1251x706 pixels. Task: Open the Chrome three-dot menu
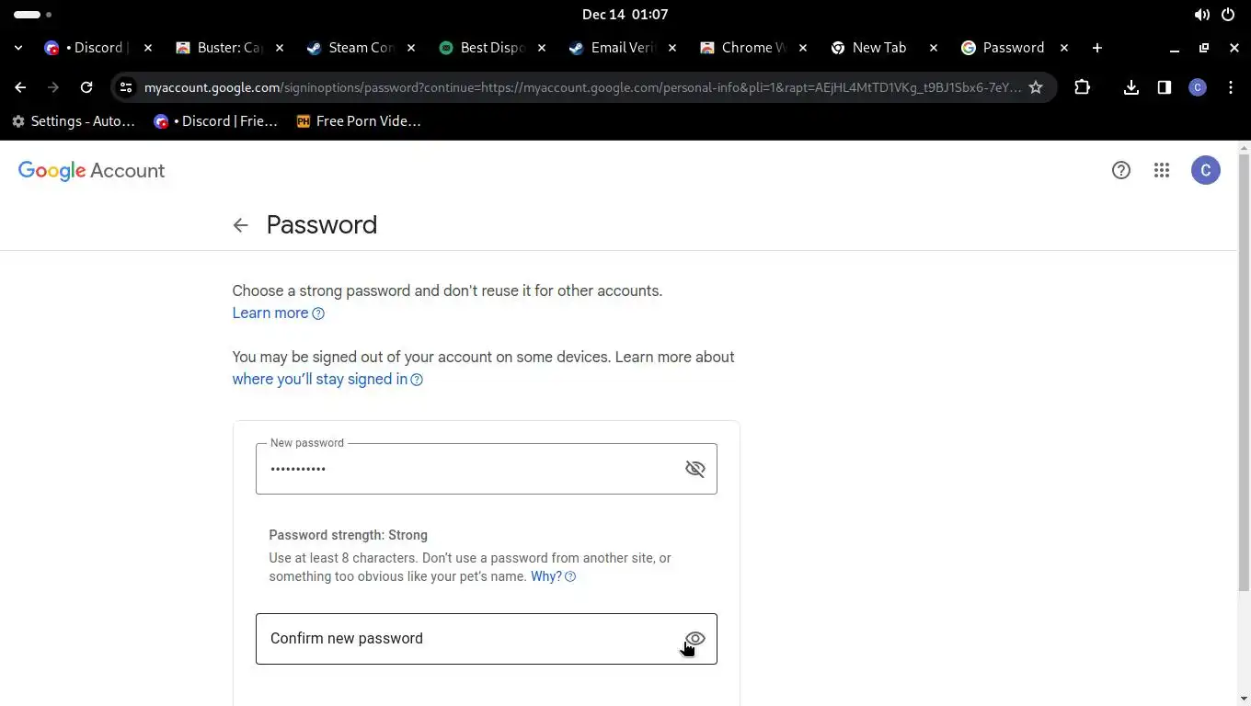click(x=1231, y=87)
